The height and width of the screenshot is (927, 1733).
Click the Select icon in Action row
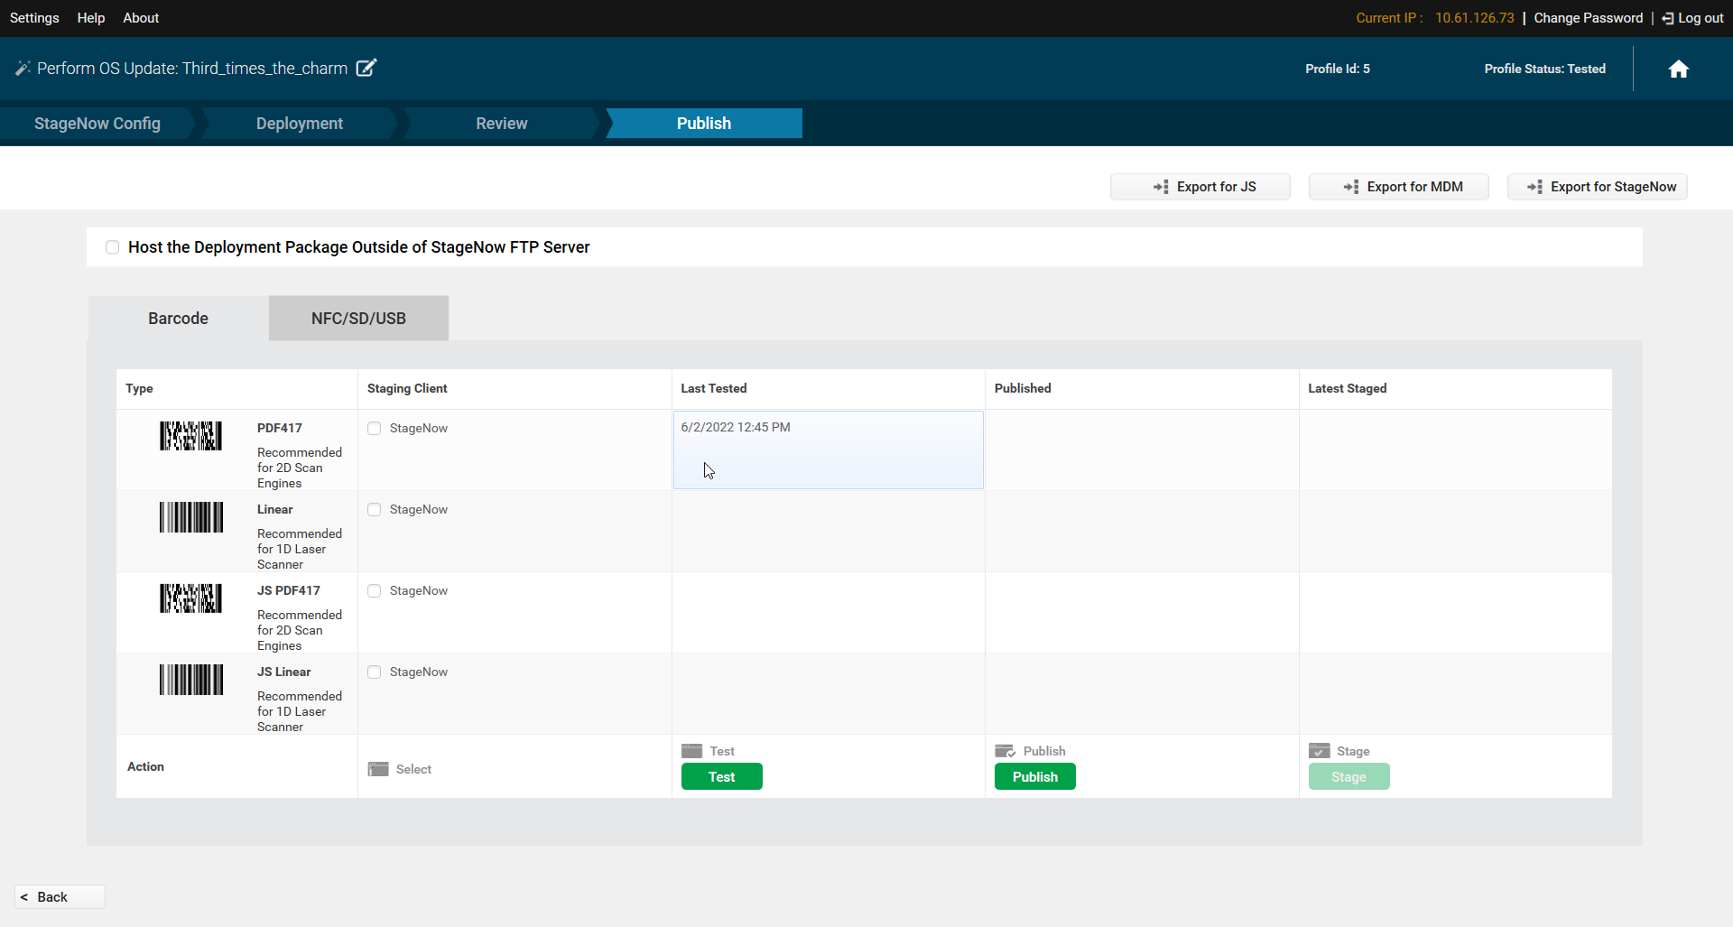(378, 769)
